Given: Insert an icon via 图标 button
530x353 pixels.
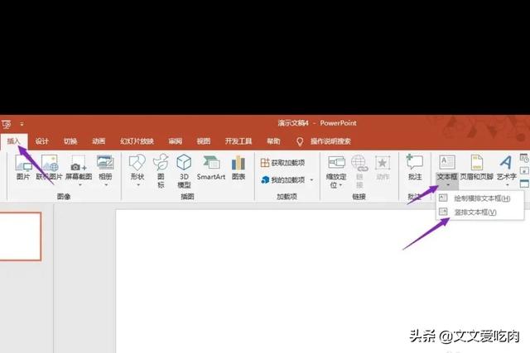Looking at the screenshot, I should [161, 171].
